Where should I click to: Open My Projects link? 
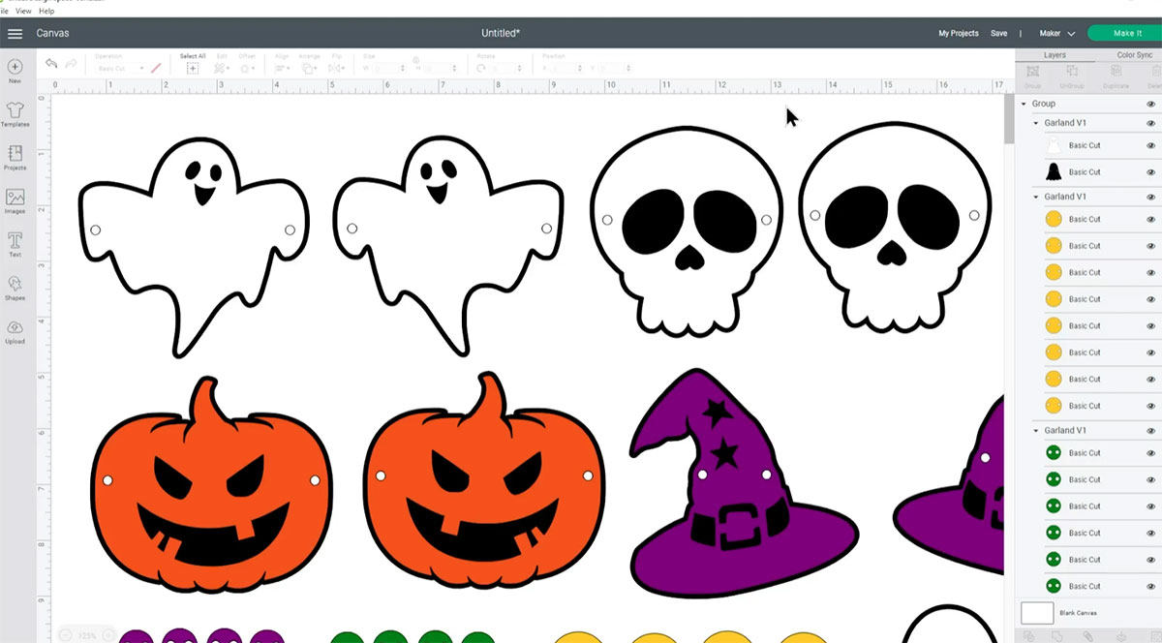click(958, 33)
